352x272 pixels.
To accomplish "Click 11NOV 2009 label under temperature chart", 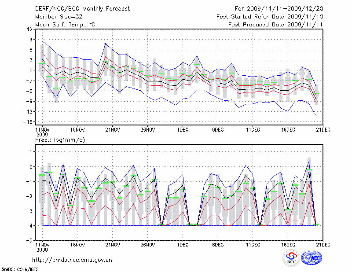I will pyautogui.click(x=42, y=132).
